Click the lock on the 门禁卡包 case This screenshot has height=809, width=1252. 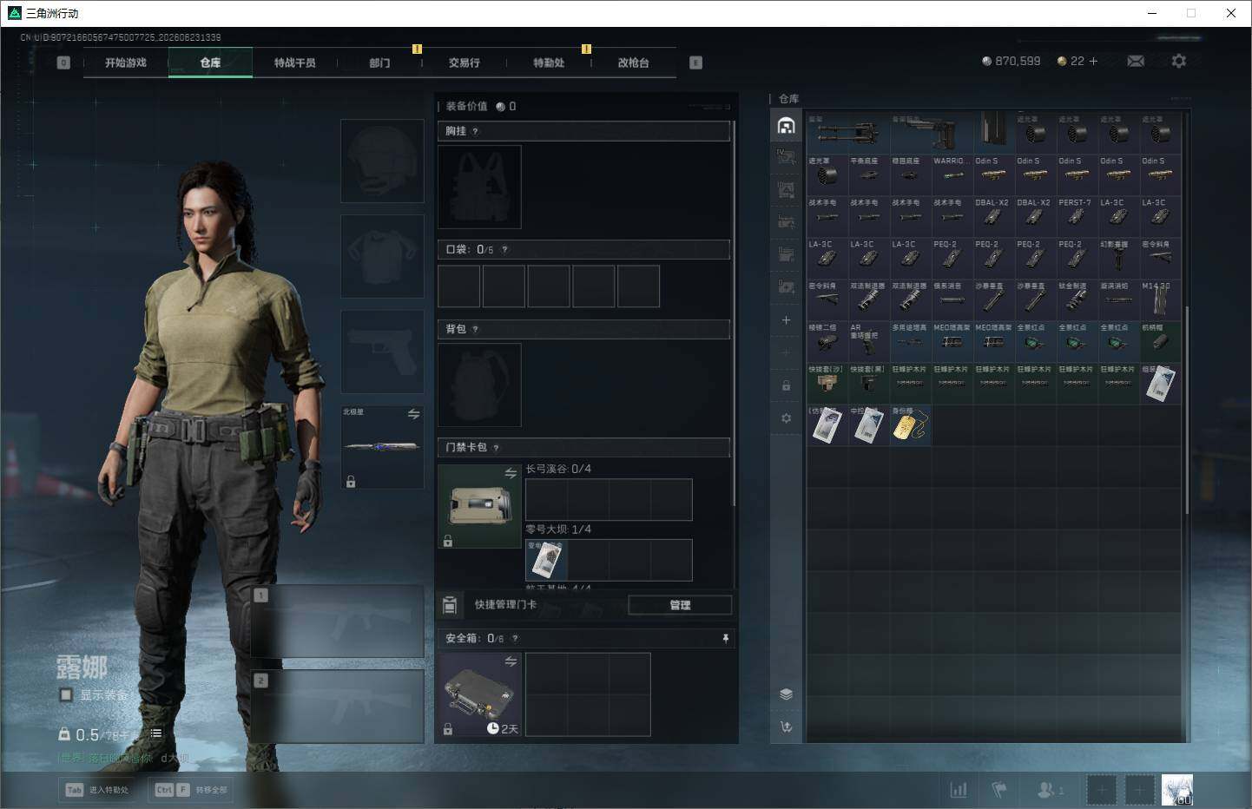(448, 541)
